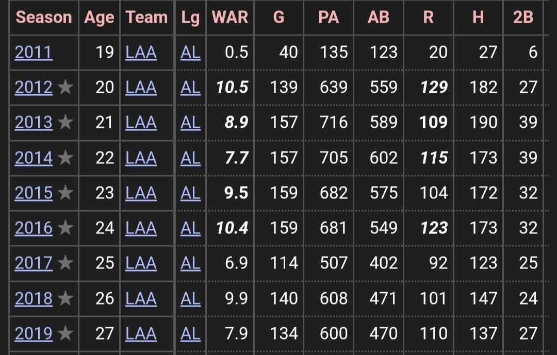Click the star icon beside 2015
Screen dimensions: 557x355
pyautogui.click(x=65, y=192)
